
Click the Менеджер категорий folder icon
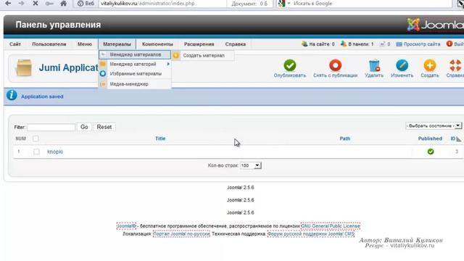tap(103, 64)
